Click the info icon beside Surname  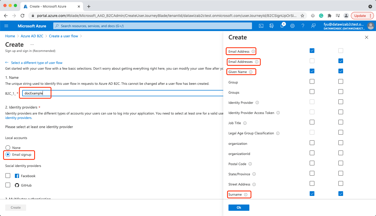(x=246, y=195)
